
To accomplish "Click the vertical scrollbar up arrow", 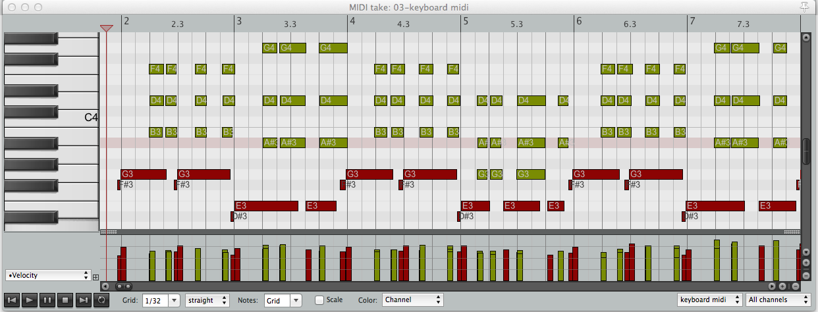I will [805, 37].
